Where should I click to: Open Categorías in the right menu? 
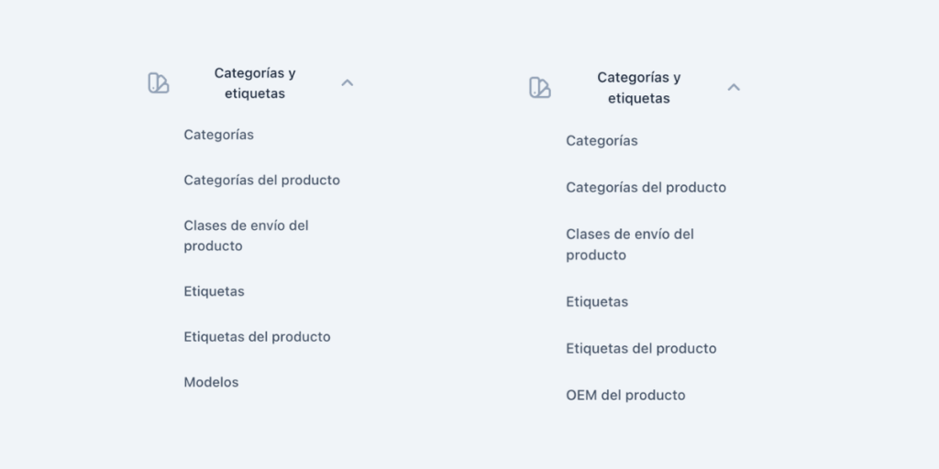click(x=602, y=141)
